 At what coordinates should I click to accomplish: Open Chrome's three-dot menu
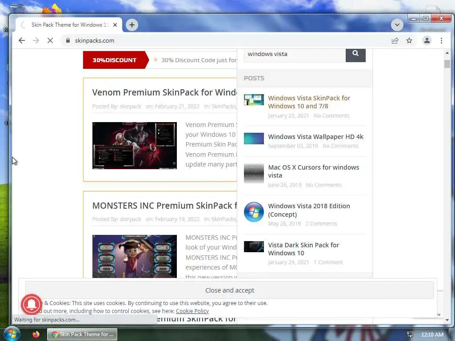click(441, 40)
